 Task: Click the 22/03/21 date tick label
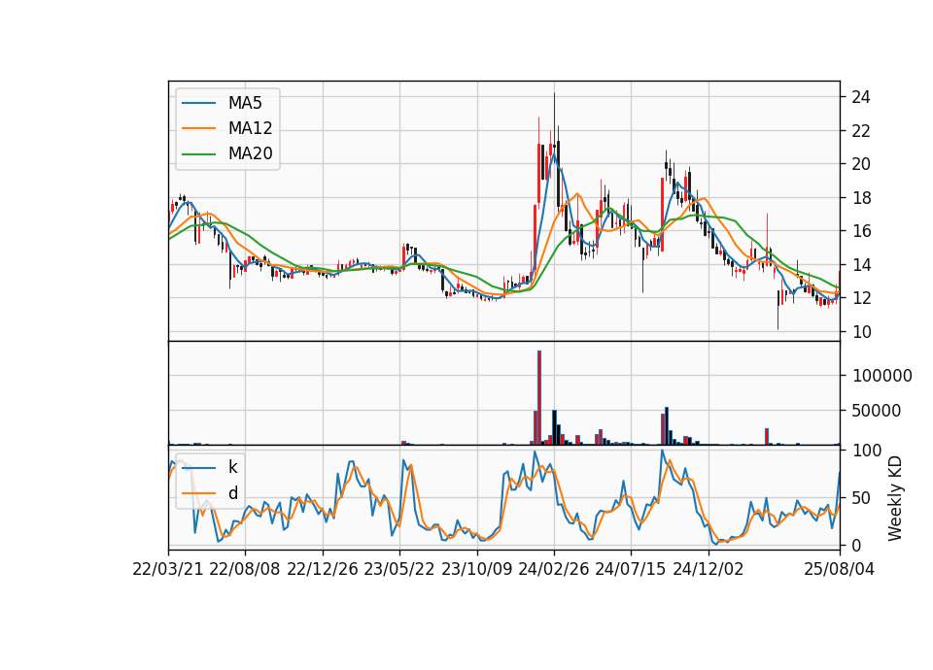[x=168, y=570]
